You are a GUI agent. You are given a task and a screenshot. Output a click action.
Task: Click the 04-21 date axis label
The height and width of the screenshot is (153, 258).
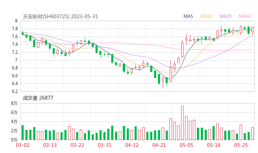tap(159, 145)
